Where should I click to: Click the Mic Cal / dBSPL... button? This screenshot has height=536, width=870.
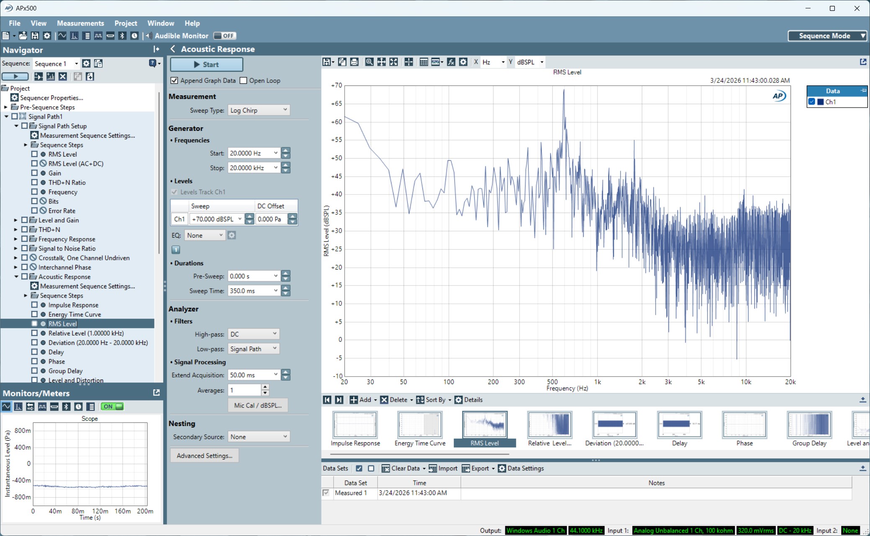click(258, 405)
